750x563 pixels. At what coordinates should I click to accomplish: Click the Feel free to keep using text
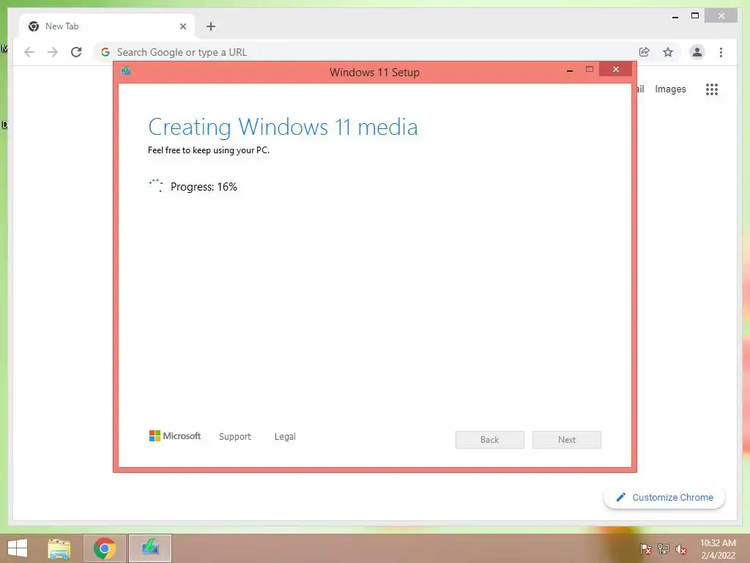[209, 150]
